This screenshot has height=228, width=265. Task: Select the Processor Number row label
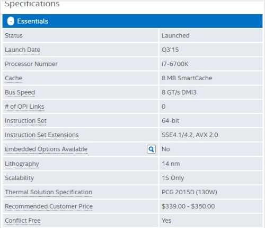pyautogui.click(x=31, y=64)
